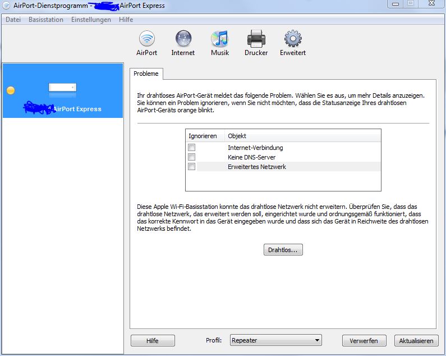Click the Verwerfen button
The height and width of the screenshot is (356, 446).
pyautogui.click(x=364, y=341)
